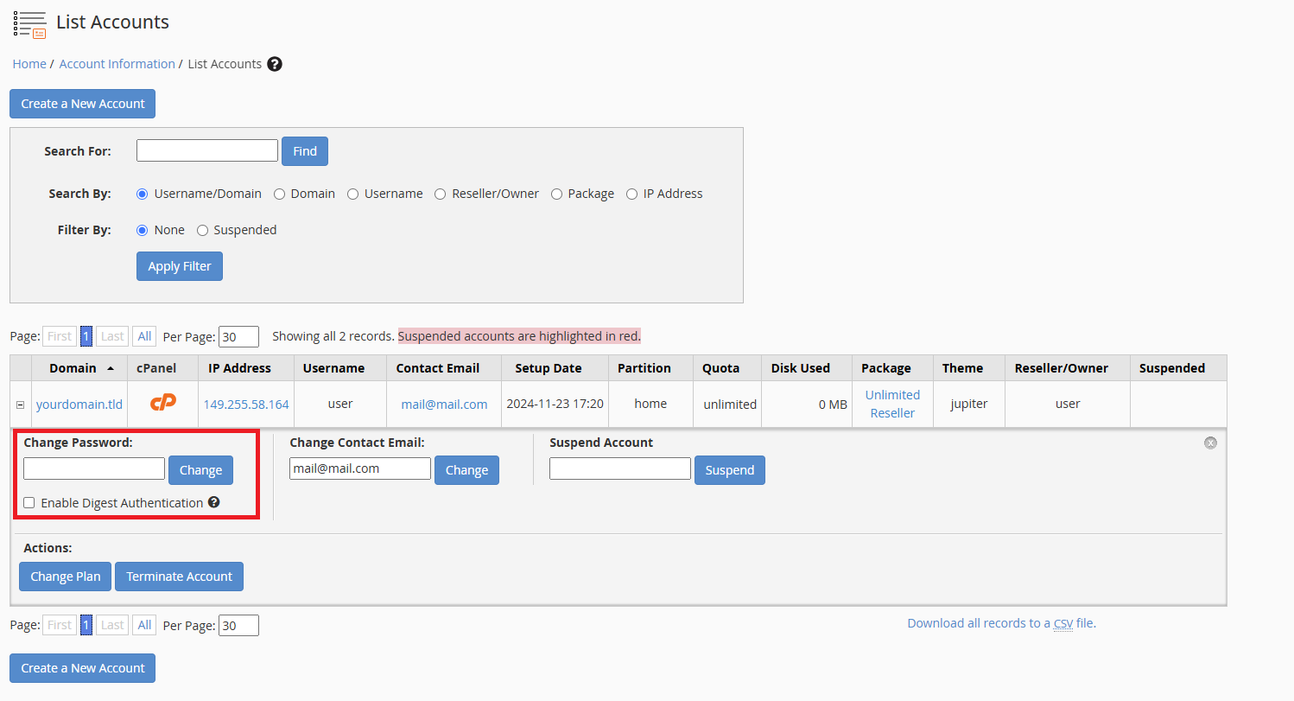Click the Change Password input field
Viewport: 1294px width, 701px height.
coord(94,468)
